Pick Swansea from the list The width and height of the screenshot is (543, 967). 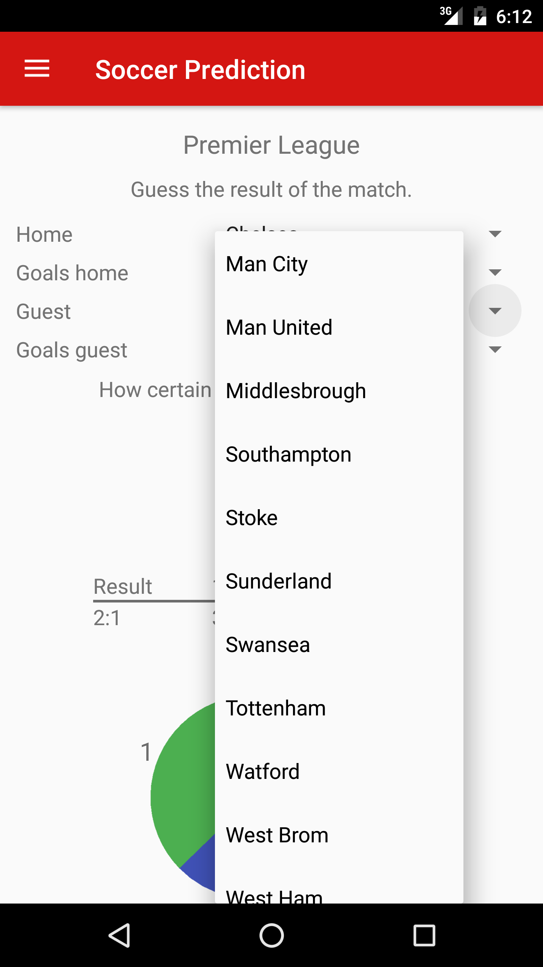339,644
